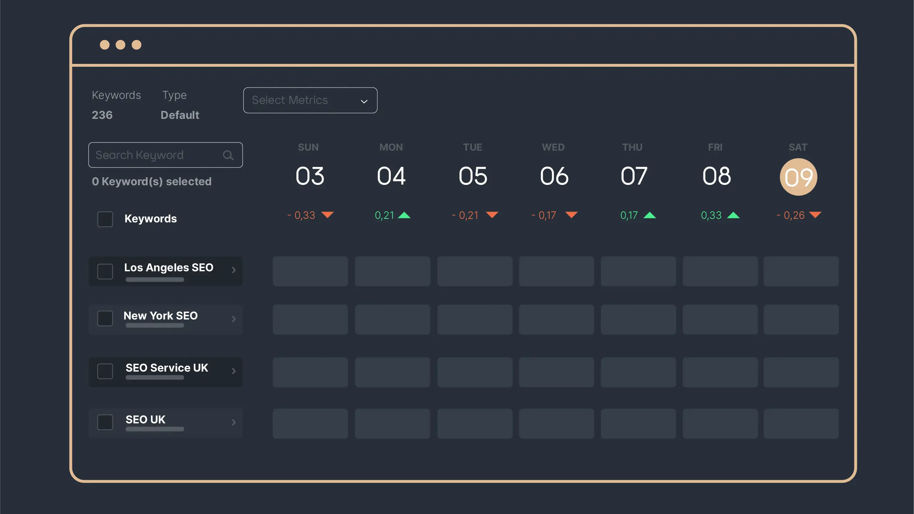Click the search magnifier icon
The image size is (914, 514).
click(228, 155)
